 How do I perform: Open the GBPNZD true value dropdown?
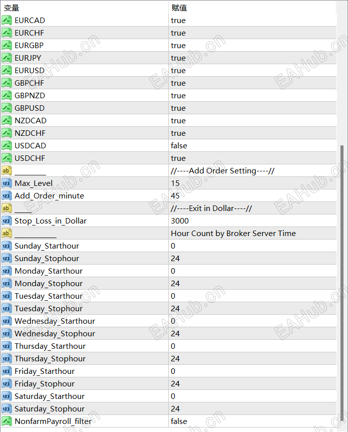252,96
